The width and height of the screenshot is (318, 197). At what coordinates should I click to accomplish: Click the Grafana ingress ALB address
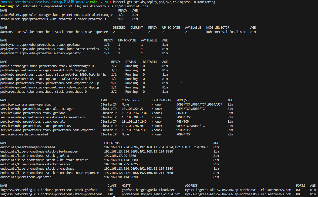click(238, 190)
